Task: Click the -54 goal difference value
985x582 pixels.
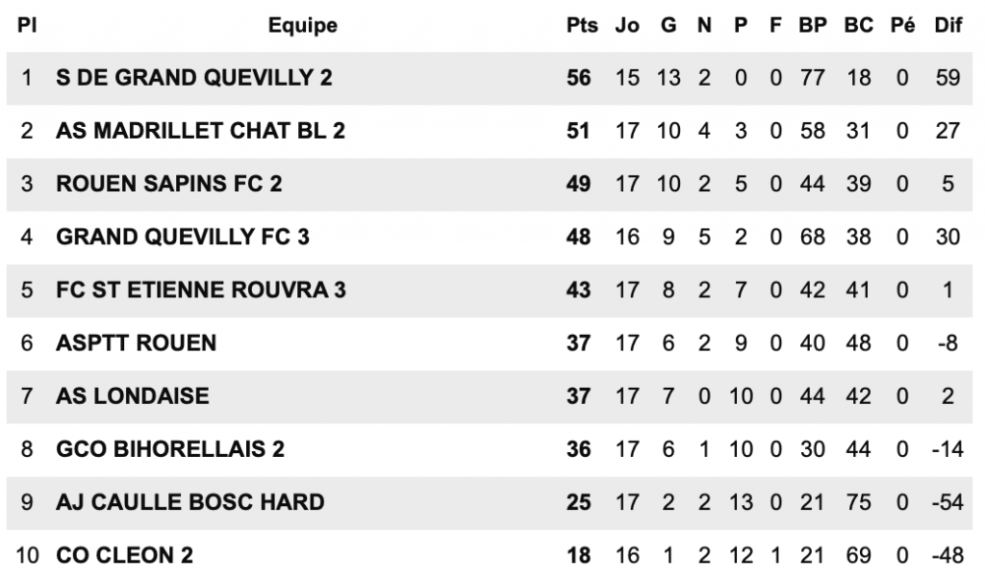Action: pos(947,502)
